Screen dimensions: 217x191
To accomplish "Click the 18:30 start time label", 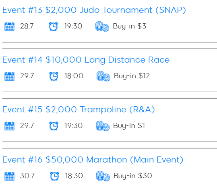I will 74,176.
